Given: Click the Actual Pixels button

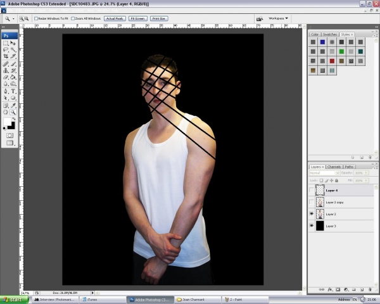Looking at the screenshot, I should pos(115,18).
